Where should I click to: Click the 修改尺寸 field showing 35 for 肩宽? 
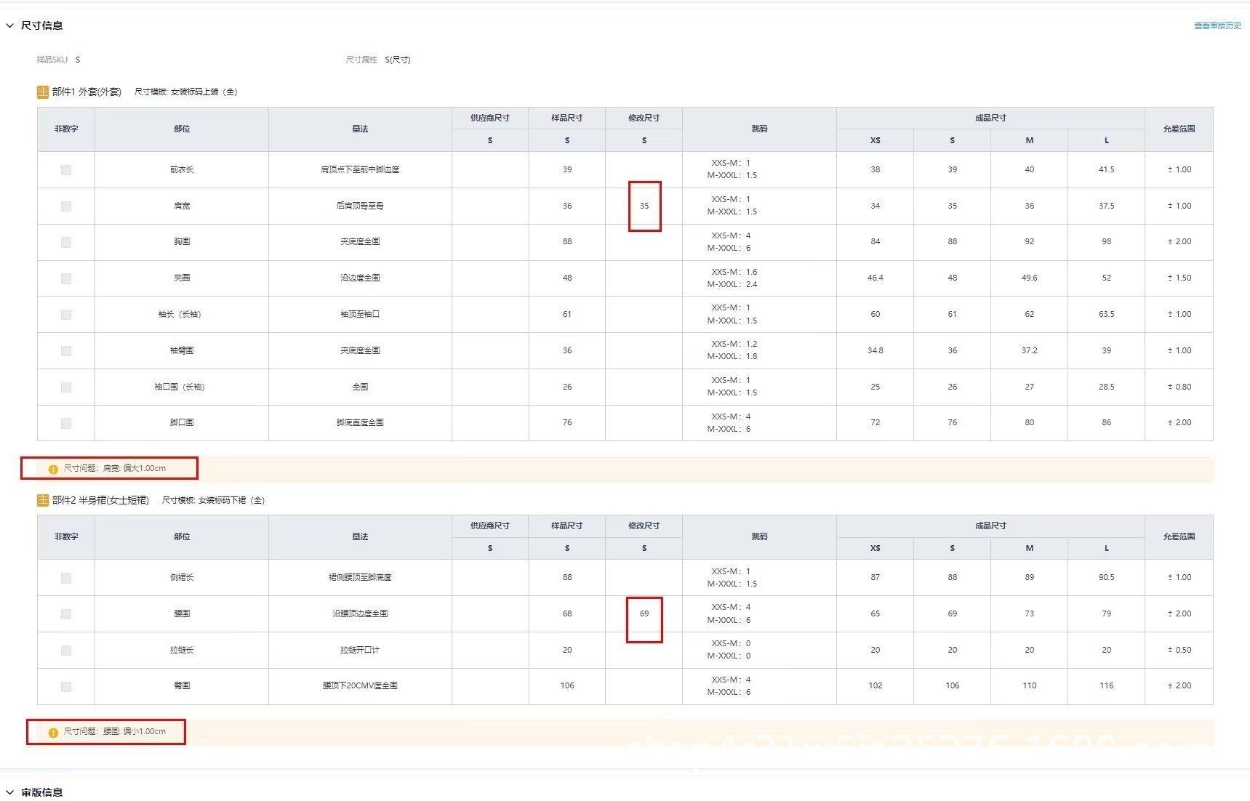tap(644, 206)
